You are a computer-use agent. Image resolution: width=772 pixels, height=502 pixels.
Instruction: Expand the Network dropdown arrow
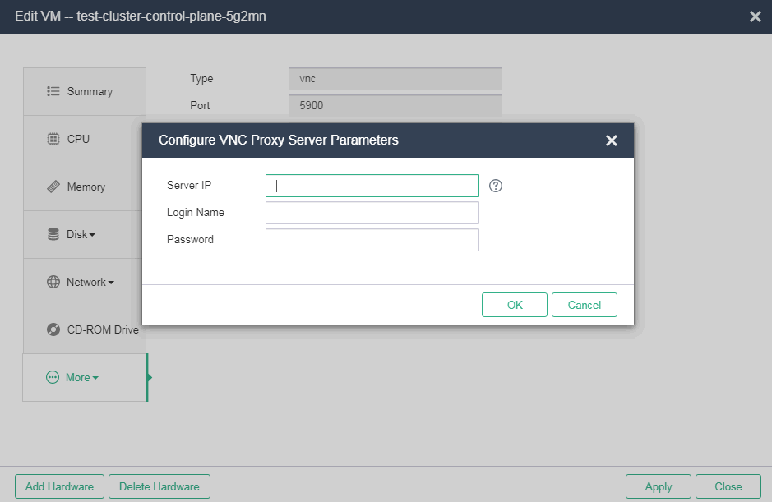[111, 283]
